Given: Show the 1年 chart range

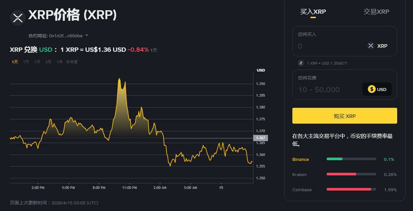Looking at the screenshot, I should click(60, 62).
